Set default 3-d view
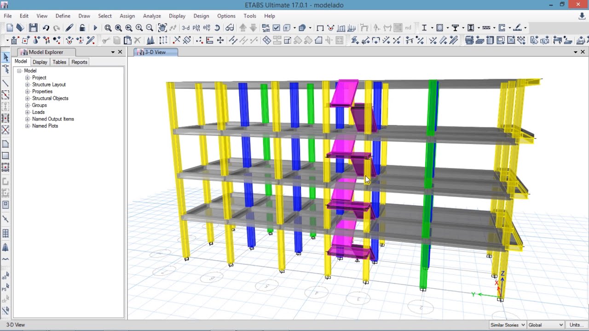The height and width of the screenshot is (331, 589). click(x=186, y=28)
